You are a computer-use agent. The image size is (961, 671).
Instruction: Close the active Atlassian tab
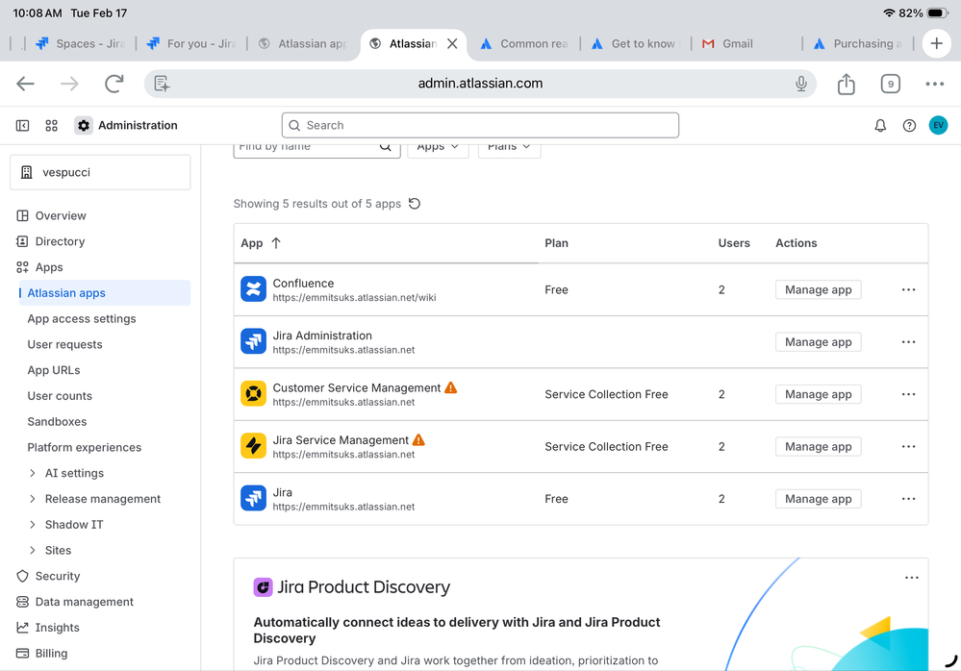pos(452,43)
